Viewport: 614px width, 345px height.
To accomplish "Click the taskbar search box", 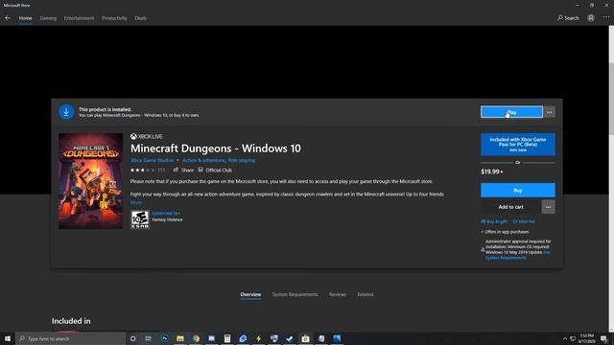I will point(70,338).
